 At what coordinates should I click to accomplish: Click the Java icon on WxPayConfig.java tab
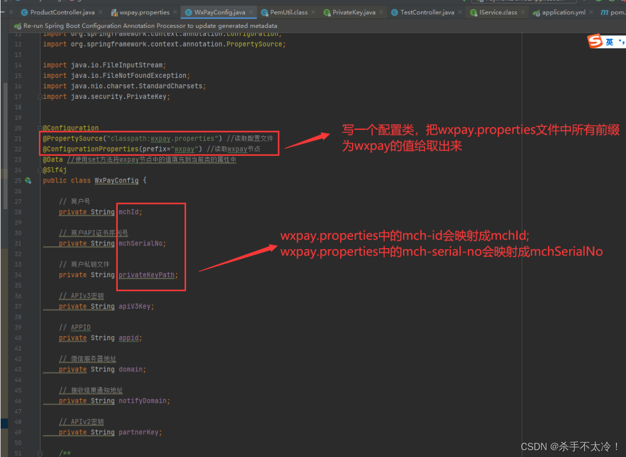click(x=188, y=12)
